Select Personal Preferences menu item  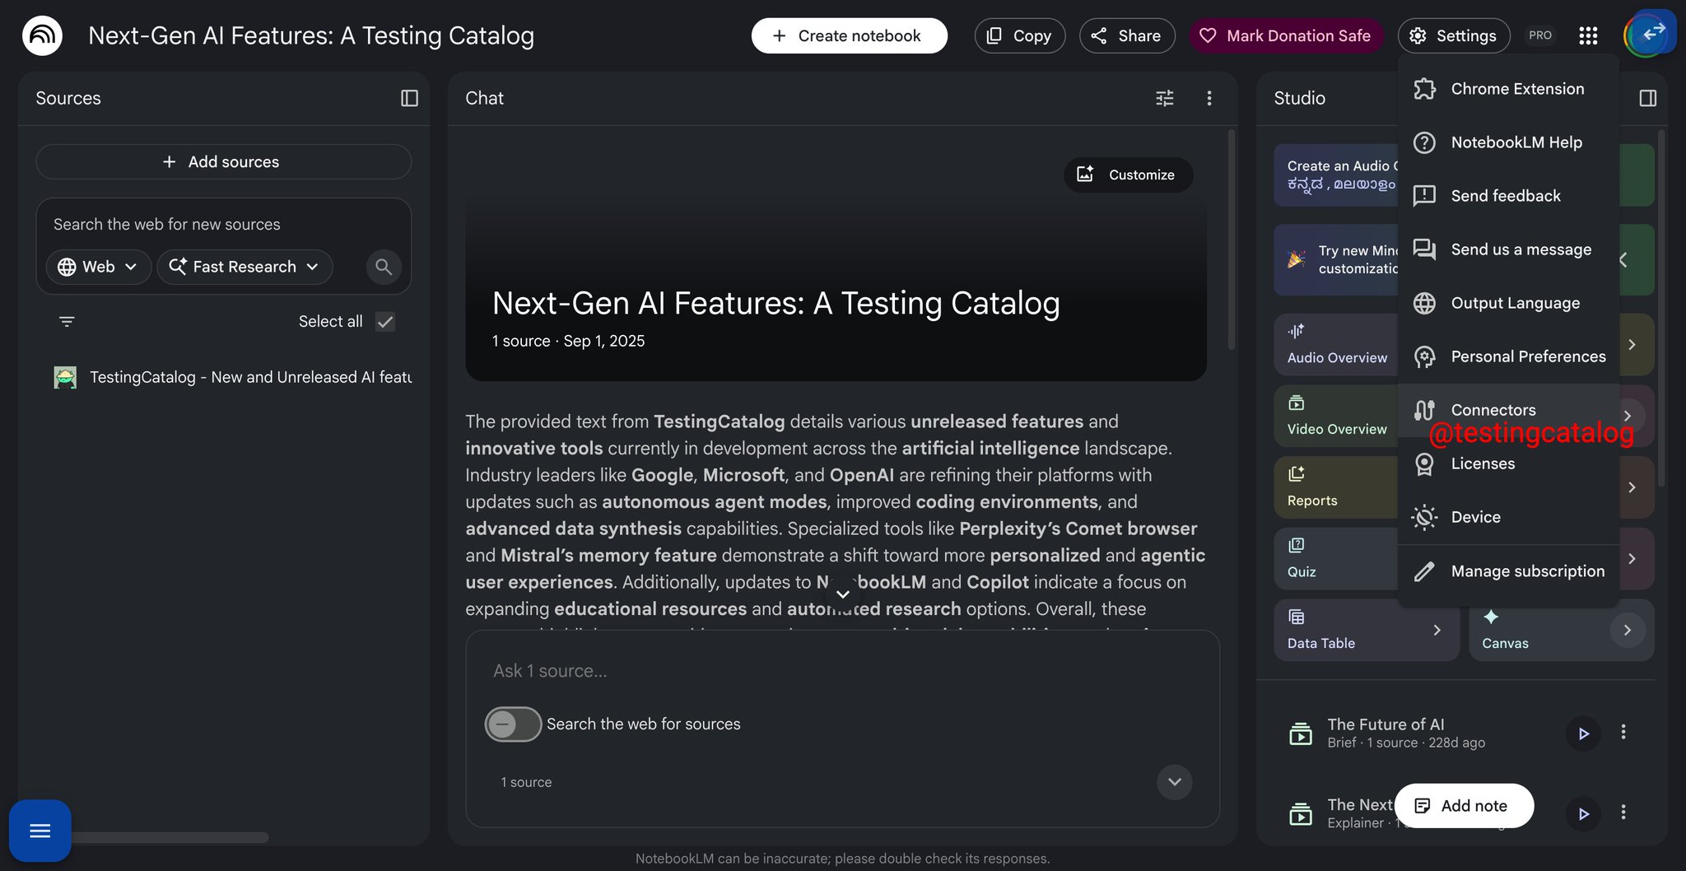click(x=1509, y=356)
